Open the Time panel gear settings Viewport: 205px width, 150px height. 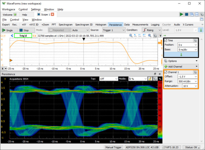pyautogui.click(x=195, y=40)
